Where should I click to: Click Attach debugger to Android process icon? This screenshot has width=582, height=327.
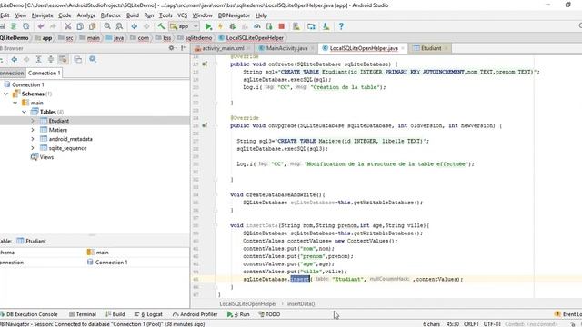click(x=269, y=26)
